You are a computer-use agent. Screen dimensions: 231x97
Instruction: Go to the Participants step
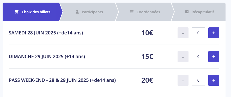point(89,12)
